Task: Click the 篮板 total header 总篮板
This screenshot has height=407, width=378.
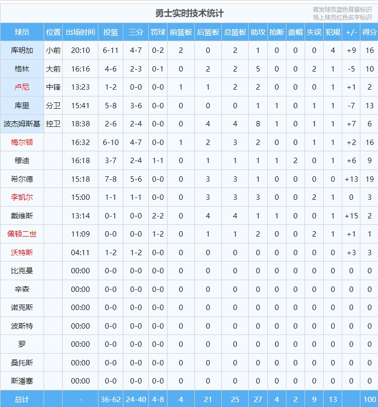Action: pyautogui.click(x=235, y=32)
